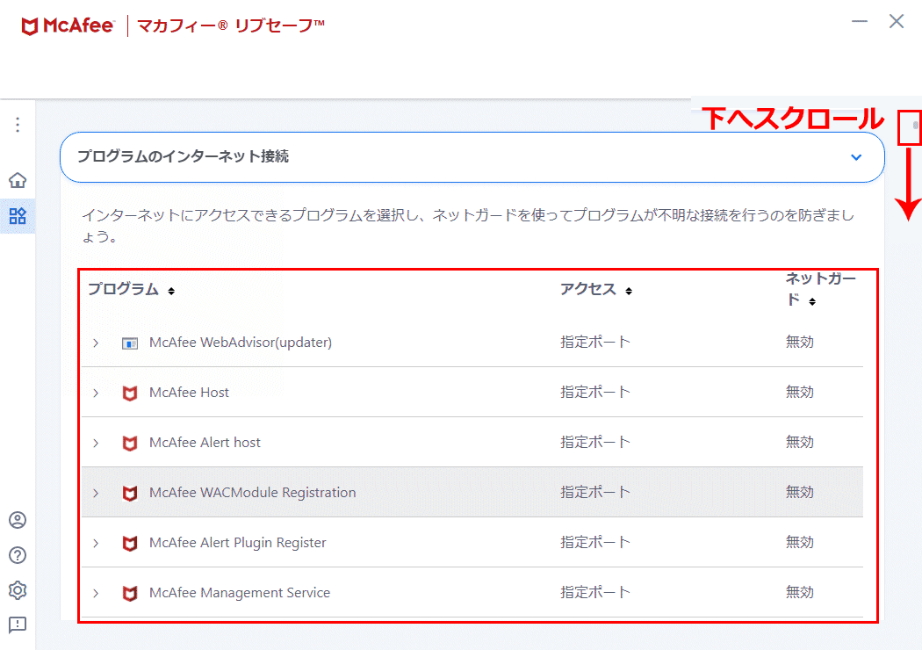Open the account profile icon
The image size is (922, 650).
pos(18,520)
